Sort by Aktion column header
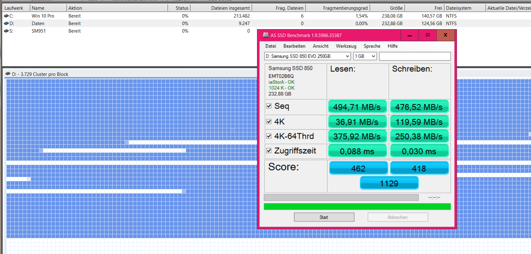Viewport: 531px width, 254px height. pos(117,8)
